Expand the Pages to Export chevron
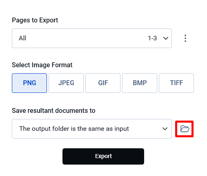 click(166, 38)
